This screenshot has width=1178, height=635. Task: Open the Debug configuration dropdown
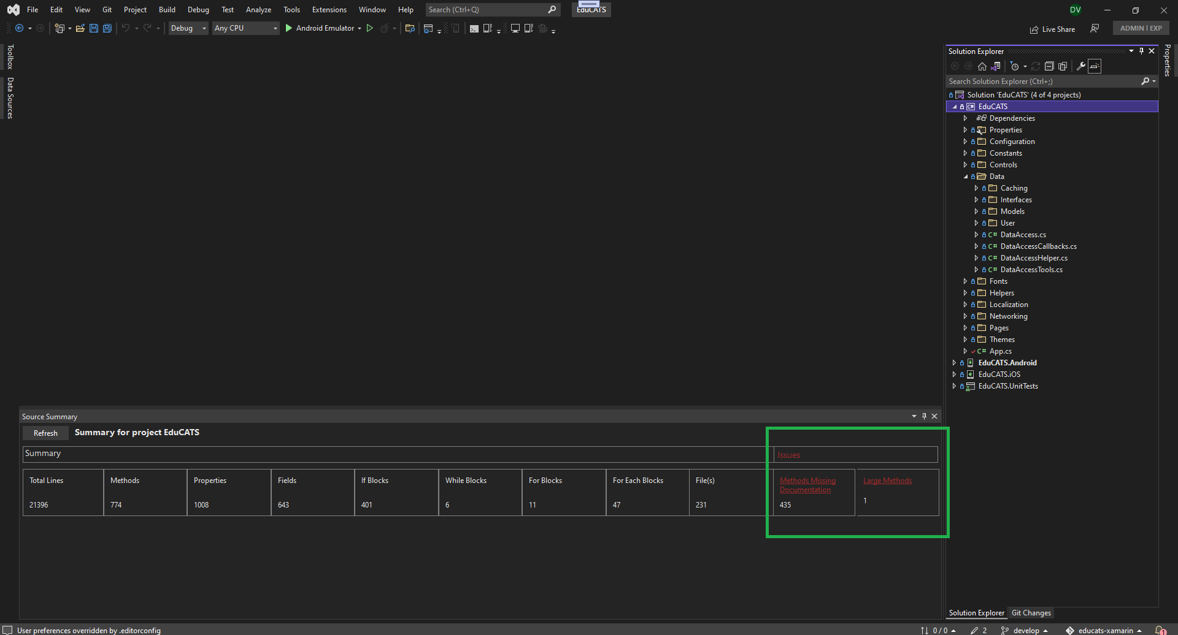(188, 28)
